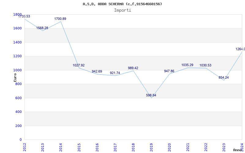This screenshot has height=153, width=245.
Task: Click the 2020 x-axis label
Action: (170, 147)
